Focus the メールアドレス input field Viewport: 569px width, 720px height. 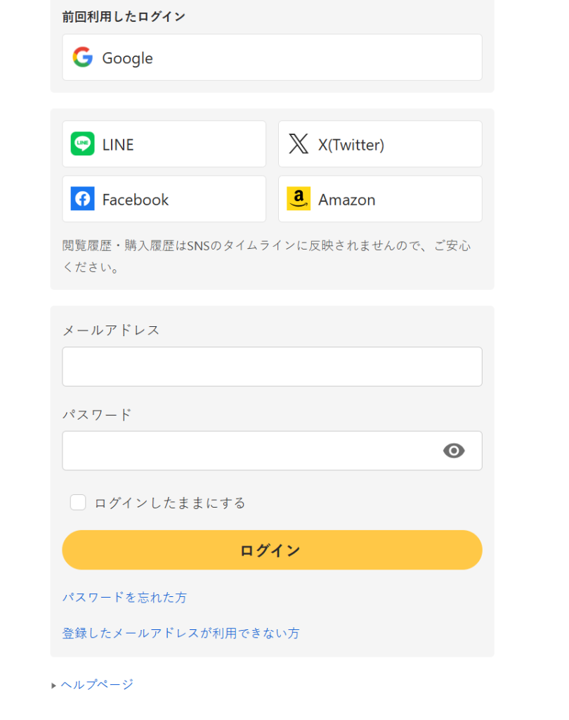point(272,366)
